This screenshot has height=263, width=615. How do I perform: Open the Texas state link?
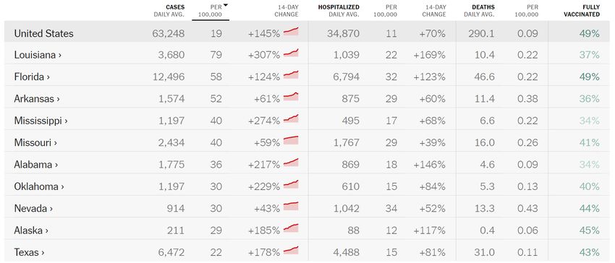pos(29,253)
